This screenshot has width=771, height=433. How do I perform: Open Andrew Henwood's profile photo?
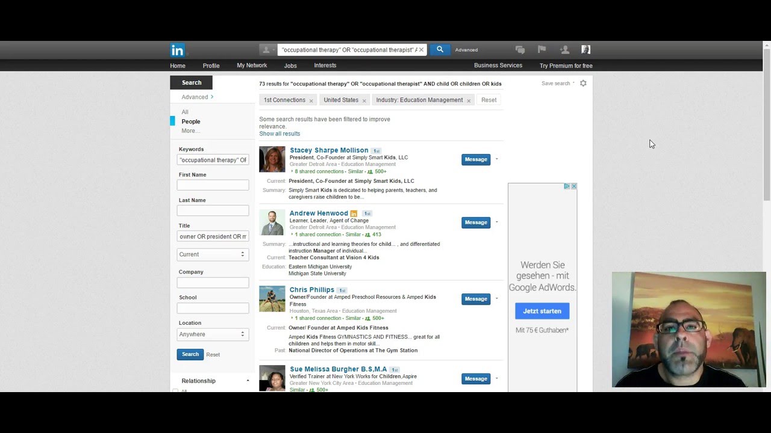[272, 223]
